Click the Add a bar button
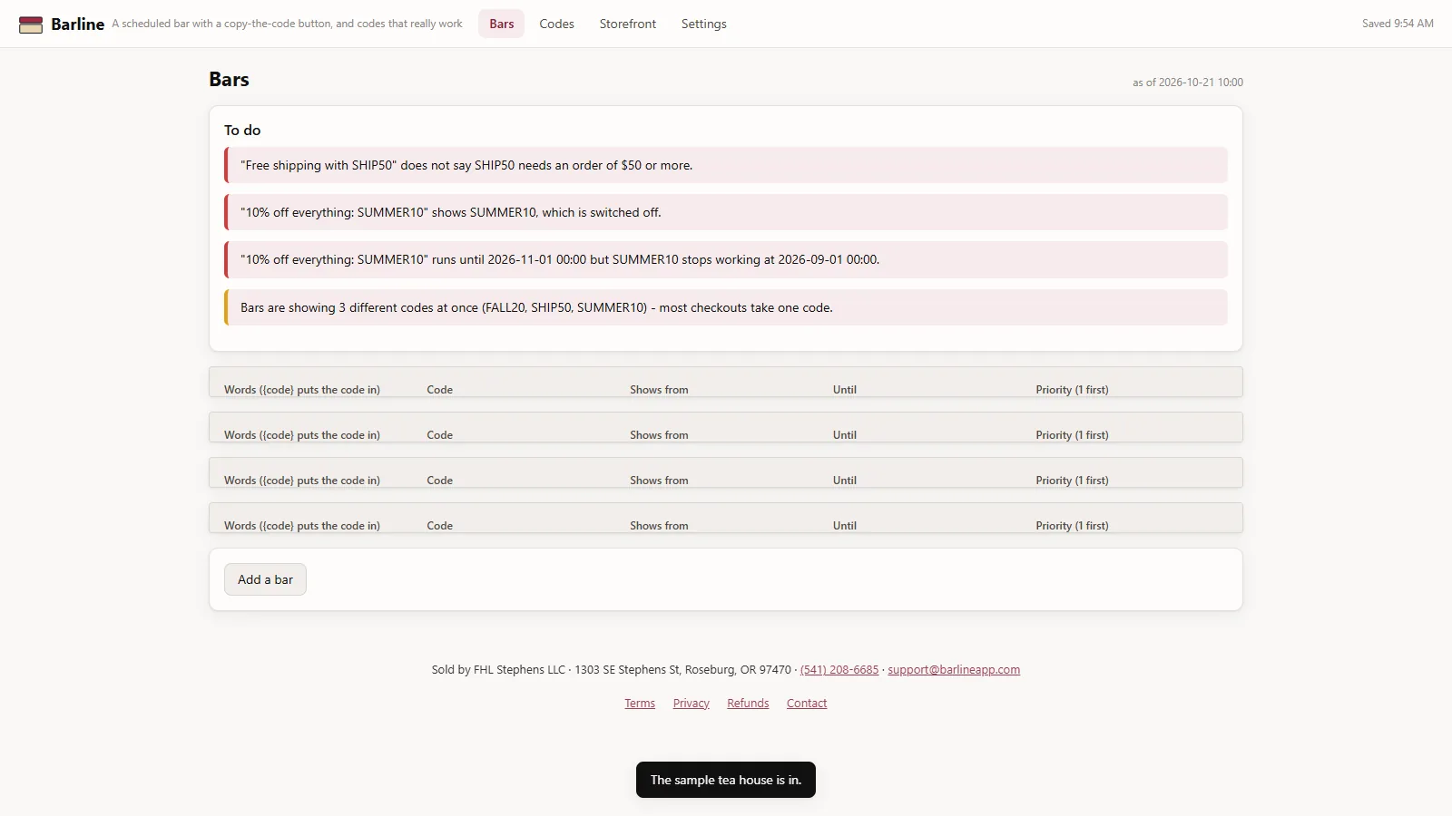Screen dimensions: 1452x816 265,579
